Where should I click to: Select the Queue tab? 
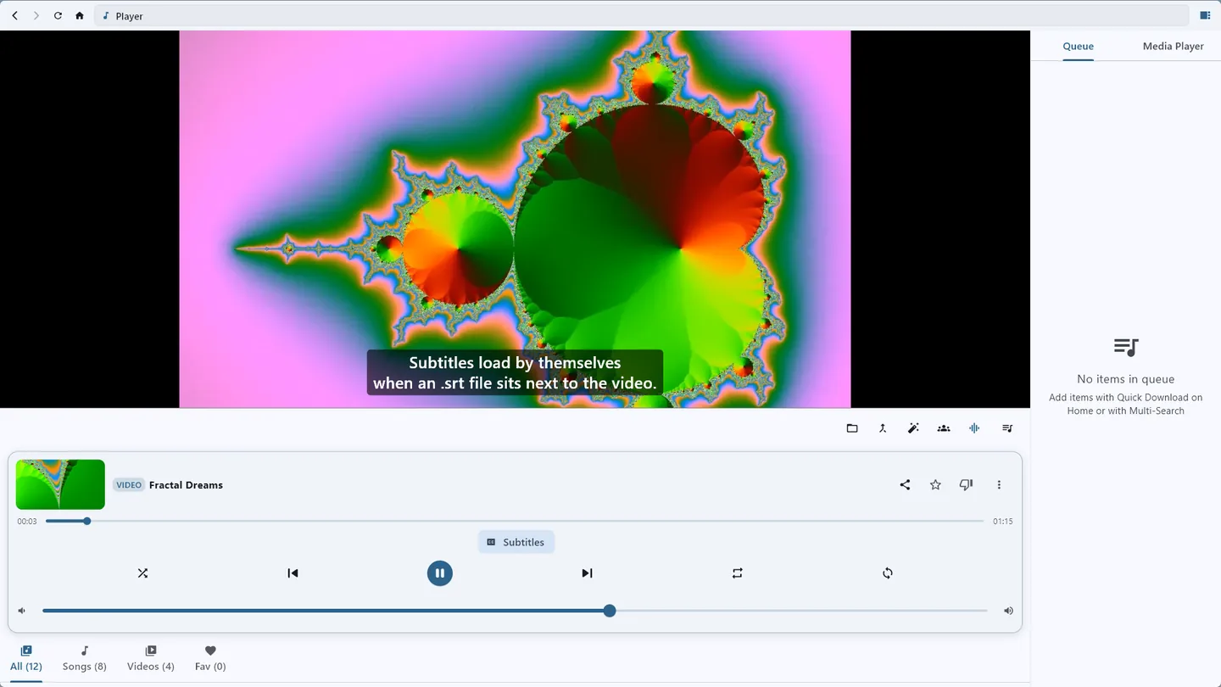[1078, 46]
